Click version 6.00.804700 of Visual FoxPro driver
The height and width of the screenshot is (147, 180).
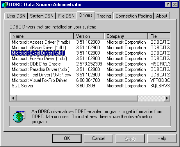[88, 80]
